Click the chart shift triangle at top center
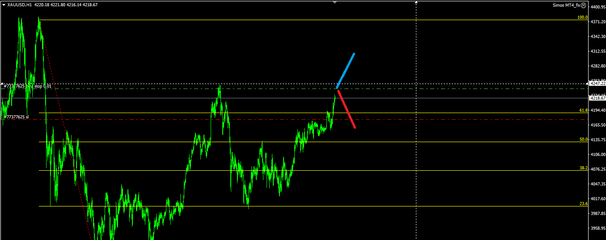 tap(335, 2)
